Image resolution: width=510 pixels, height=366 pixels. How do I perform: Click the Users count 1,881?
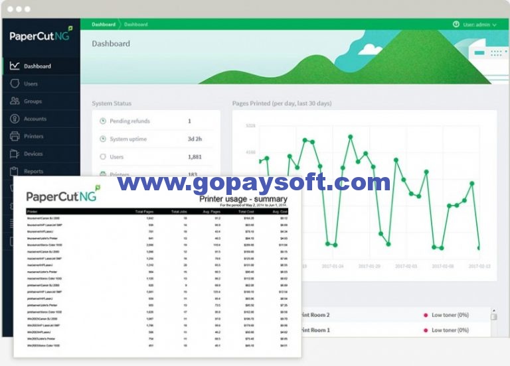point(195,157)
